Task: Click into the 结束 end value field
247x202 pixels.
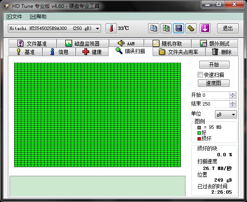Action: click(215, 104)
